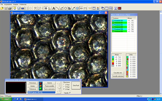Image resolution: width=162 pixels, height=101 pixels.
Task: Open the Acquisizione menu
Action: click(8, 5)
